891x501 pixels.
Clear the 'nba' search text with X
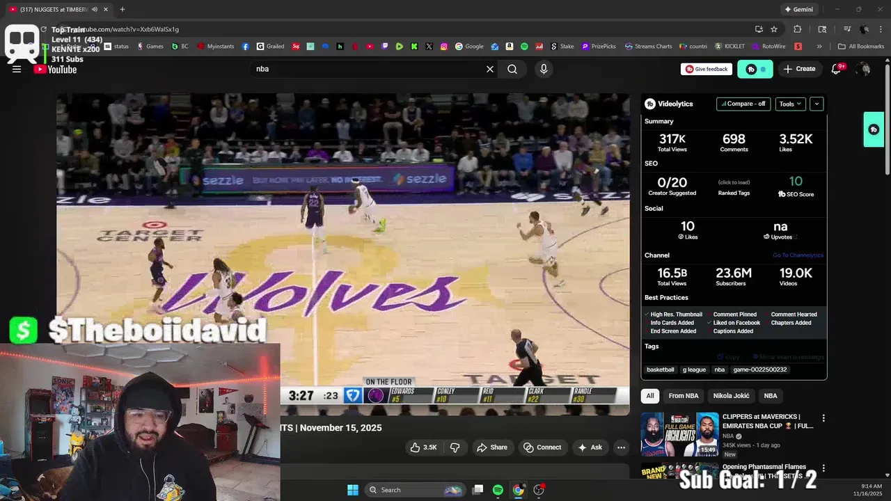point(490,69)
